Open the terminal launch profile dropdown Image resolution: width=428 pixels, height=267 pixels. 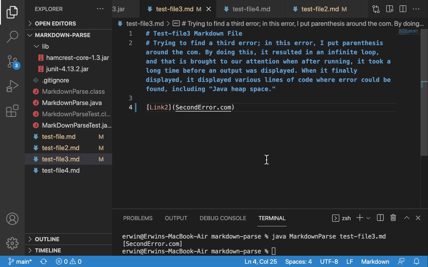(x=368, y=218)
